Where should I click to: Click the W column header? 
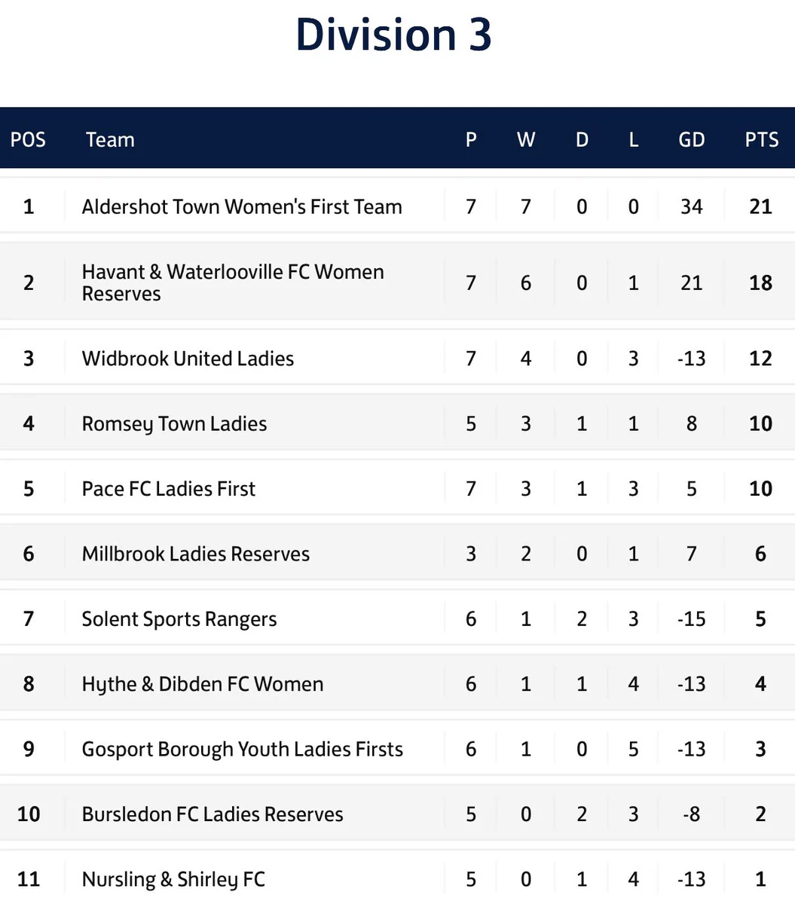click(x=526, y=139)
